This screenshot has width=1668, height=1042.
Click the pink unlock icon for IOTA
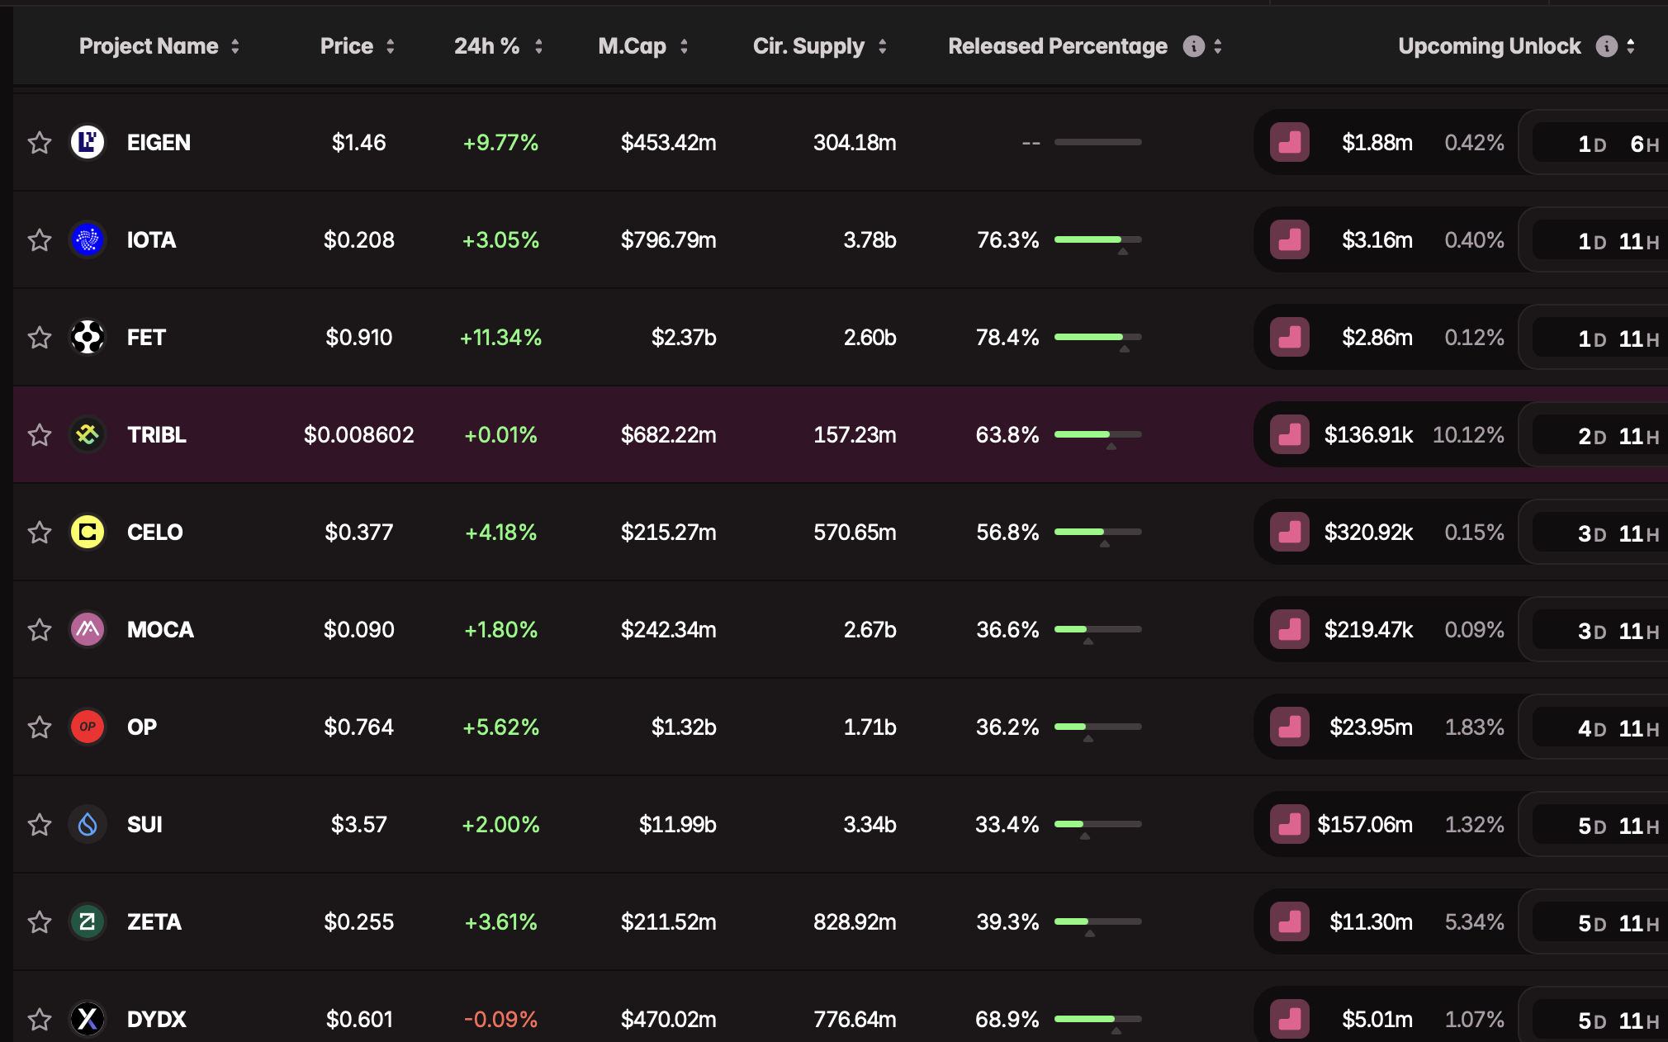(1290, 239)
